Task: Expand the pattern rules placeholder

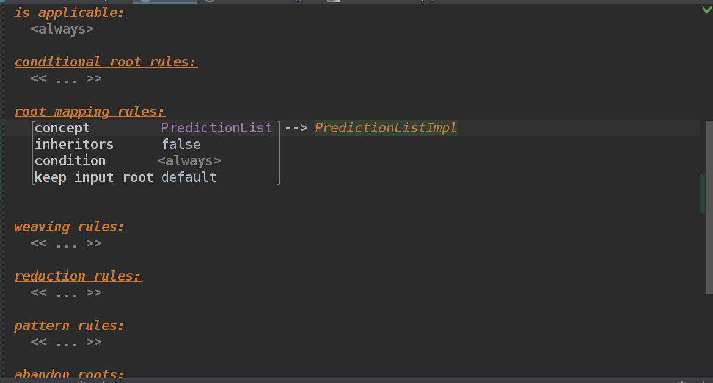Action: [x=66, y=342]
